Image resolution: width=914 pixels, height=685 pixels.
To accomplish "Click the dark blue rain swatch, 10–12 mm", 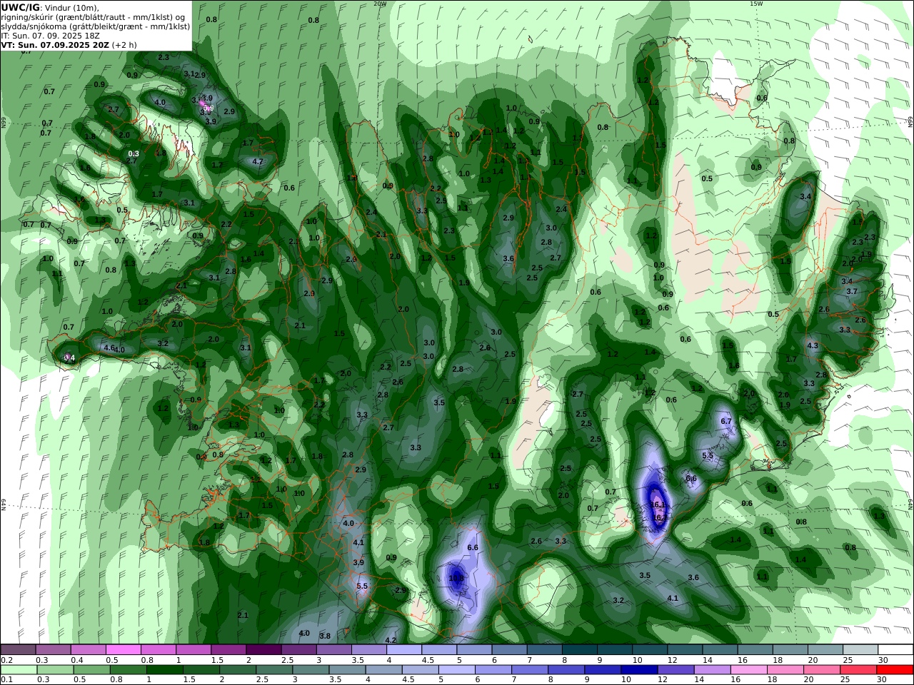I will coord(640,670).
